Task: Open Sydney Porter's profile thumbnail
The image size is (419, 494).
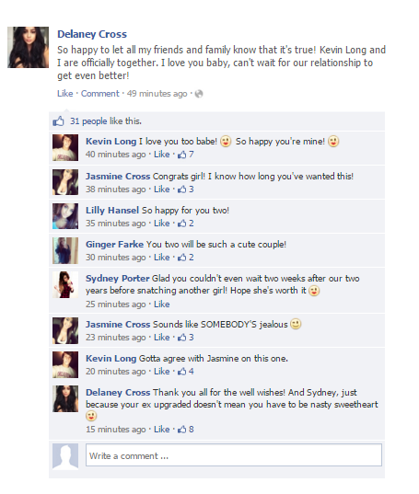Action: [65, 285]
